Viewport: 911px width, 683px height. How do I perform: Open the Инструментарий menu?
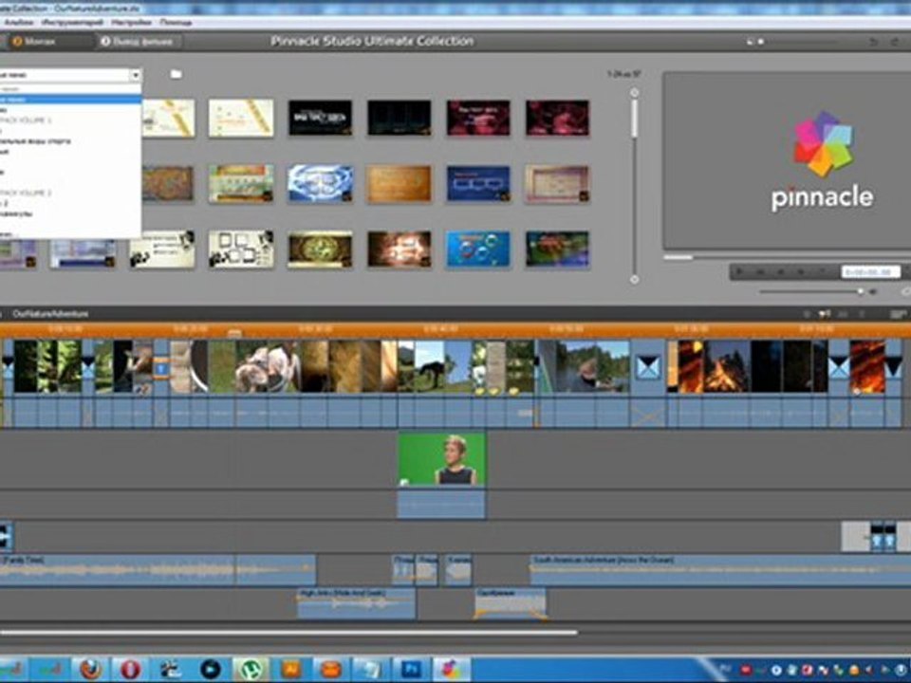click(x=73, y=22)
